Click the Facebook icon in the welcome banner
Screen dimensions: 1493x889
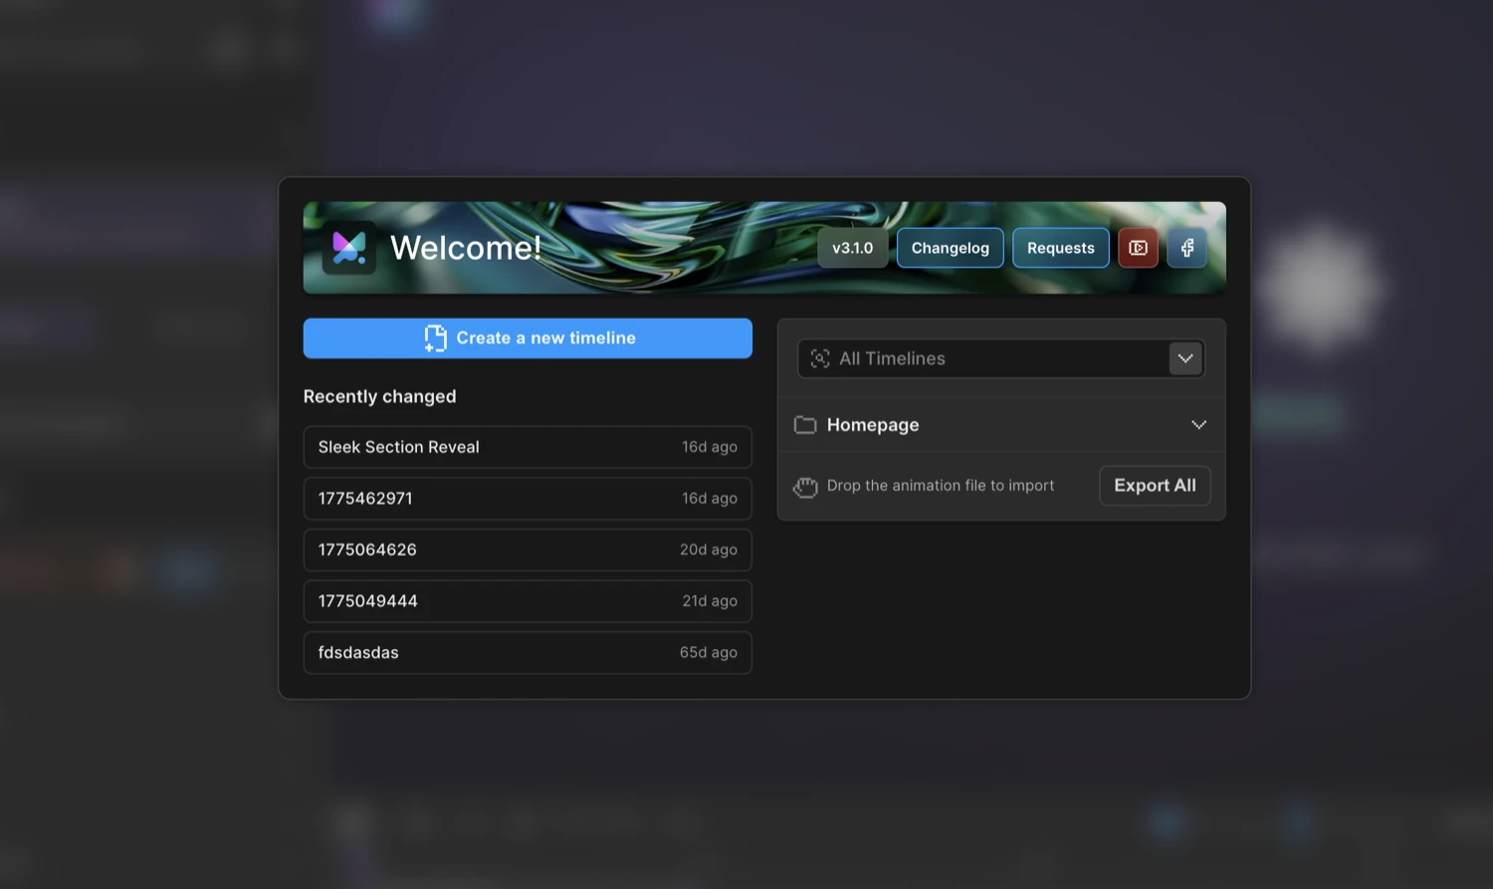tap(1186, 248)
